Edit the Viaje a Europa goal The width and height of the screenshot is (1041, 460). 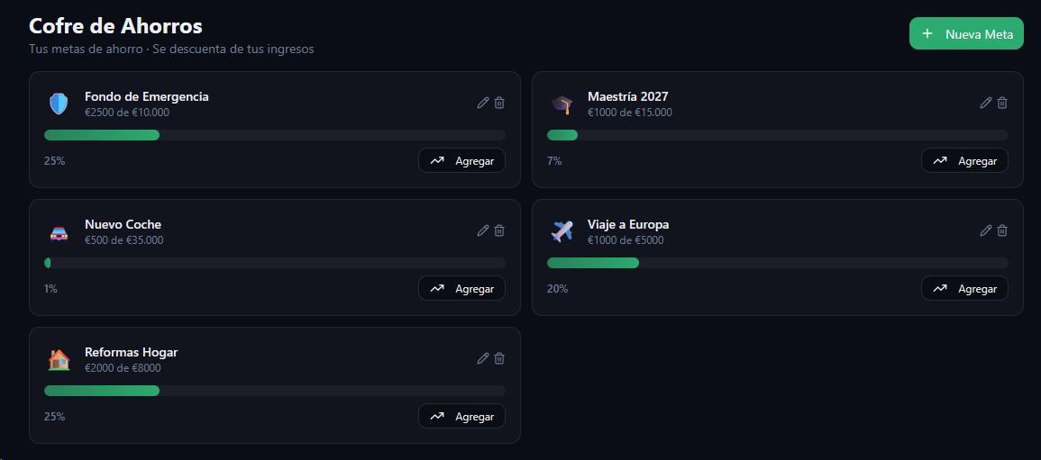[986, 230]
